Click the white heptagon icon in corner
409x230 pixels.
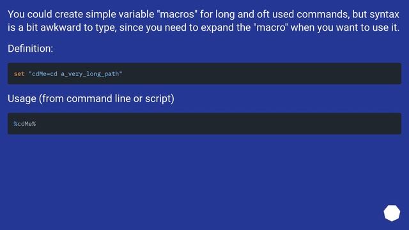pos(392,213)
